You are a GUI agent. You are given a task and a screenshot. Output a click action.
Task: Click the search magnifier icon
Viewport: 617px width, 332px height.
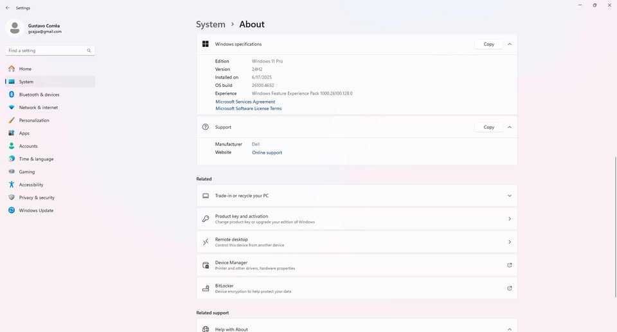click(89, 50)
